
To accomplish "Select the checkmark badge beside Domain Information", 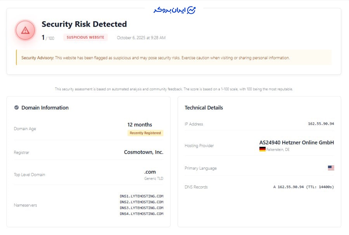I will point(16,108).
